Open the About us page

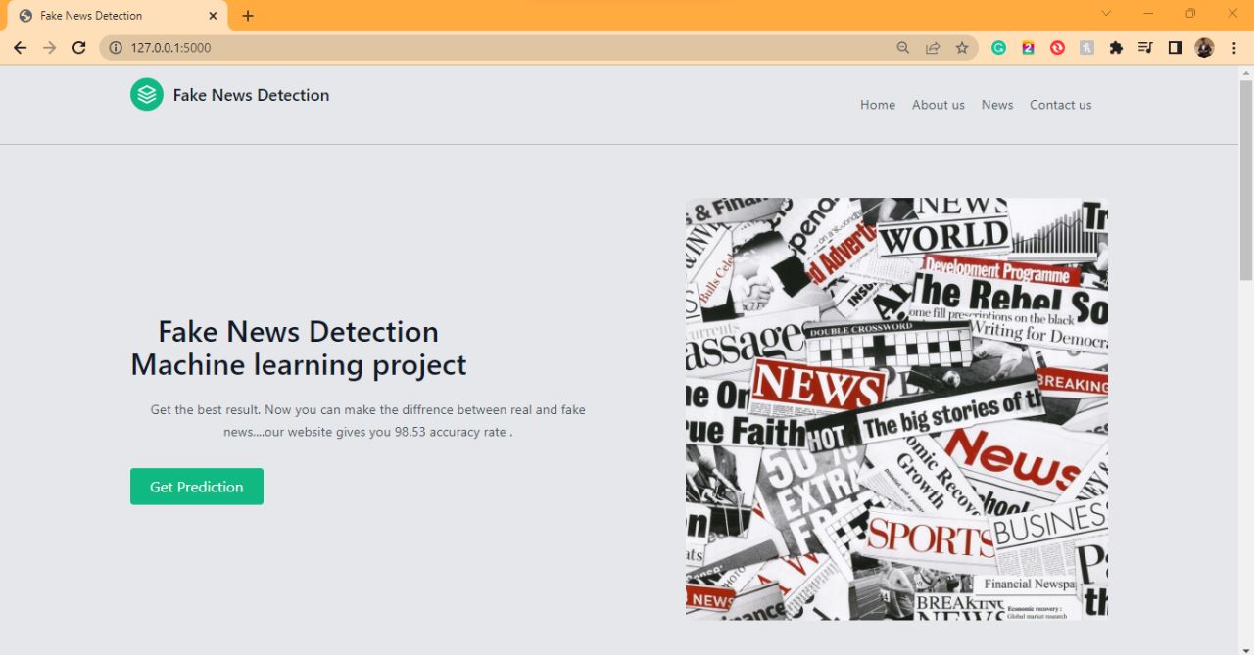tap(938, 105)
